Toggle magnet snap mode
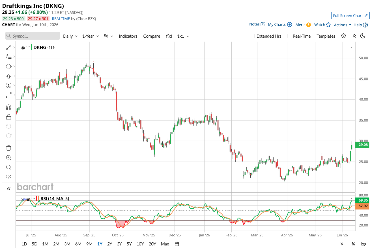Viewport: 370px width, 248px height. coord(8,107)
